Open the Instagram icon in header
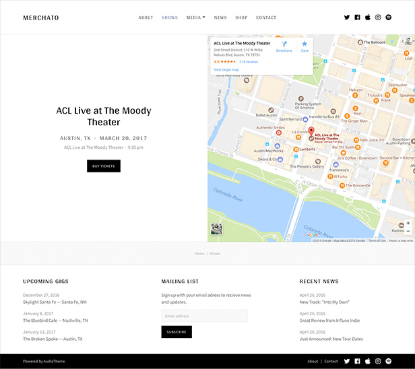The image size is (415, 369). point(378,18)
